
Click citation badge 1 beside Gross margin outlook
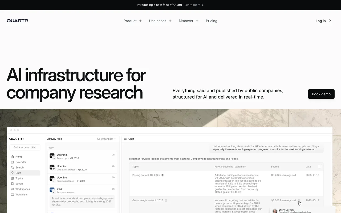(x=166, y=200)
